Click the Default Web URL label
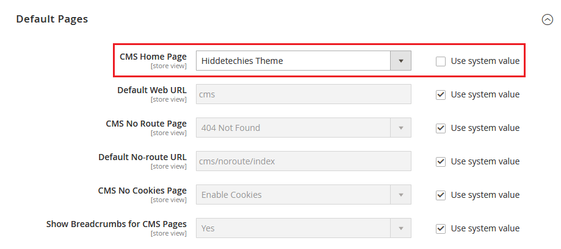Viewport: 561px width, 249px height. click(x=151, y=90)
